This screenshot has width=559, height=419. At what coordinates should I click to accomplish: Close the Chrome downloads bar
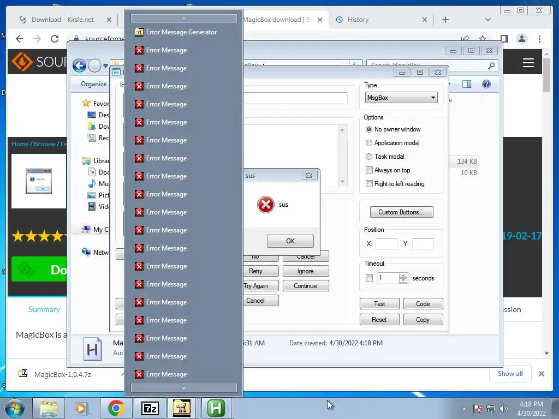click(541, 374)
